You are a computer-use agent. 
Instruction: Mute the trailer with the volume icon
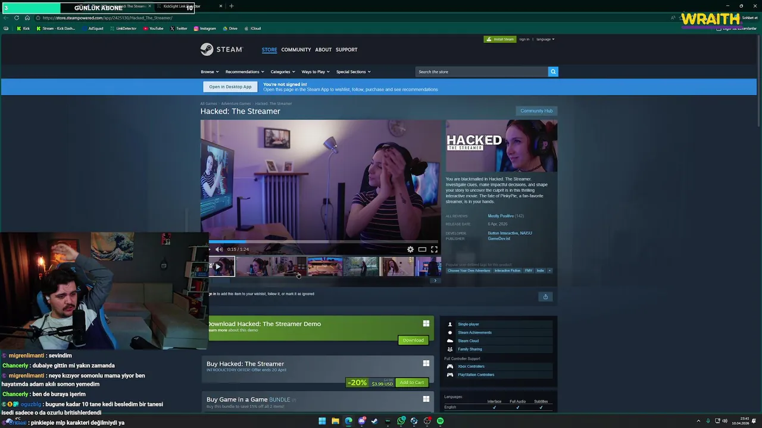point(218,250)
